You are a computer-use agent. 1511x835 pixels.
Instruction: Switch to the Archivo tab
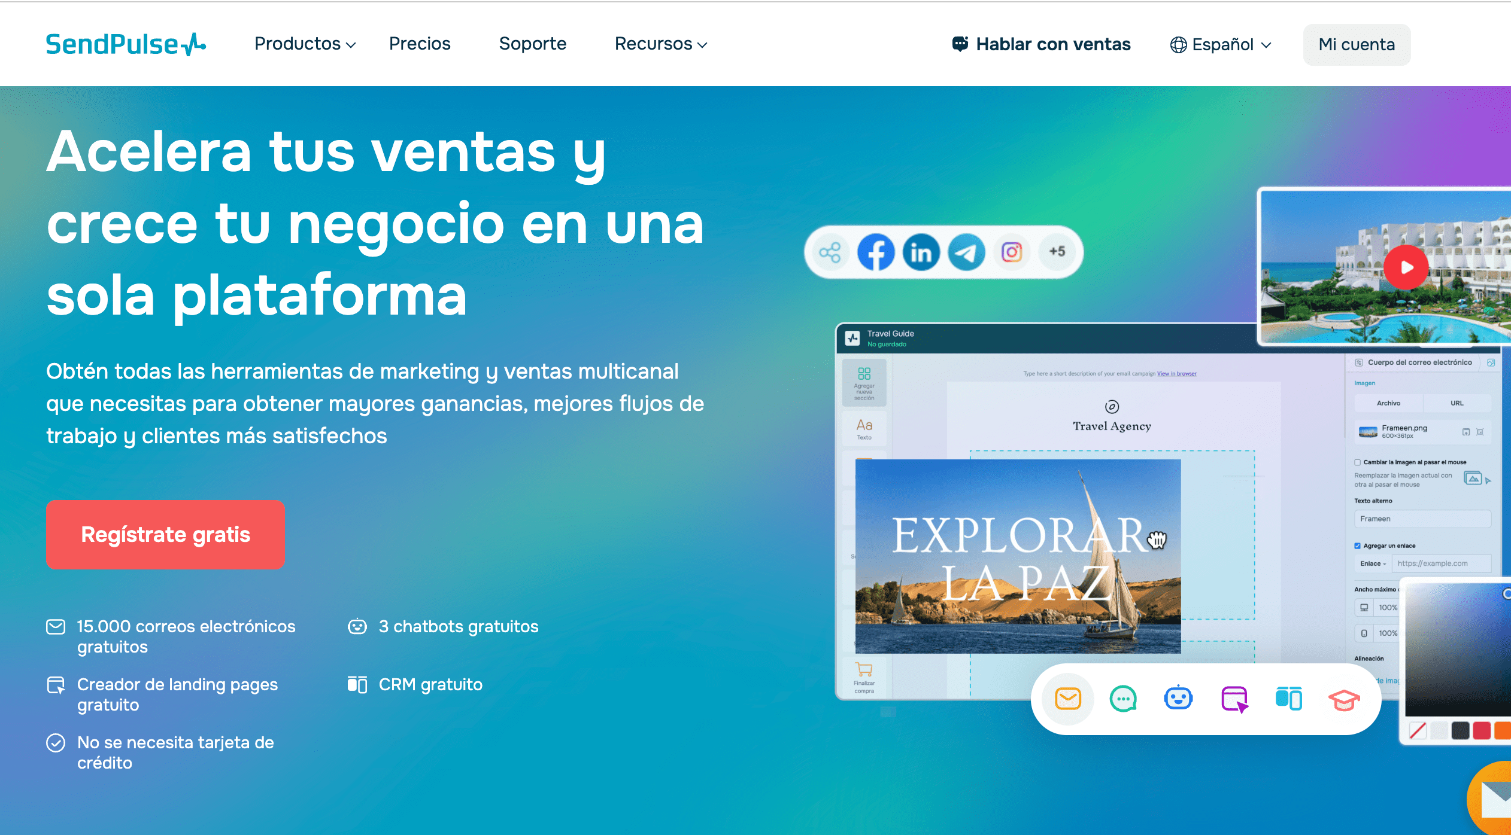point(1388,403)
